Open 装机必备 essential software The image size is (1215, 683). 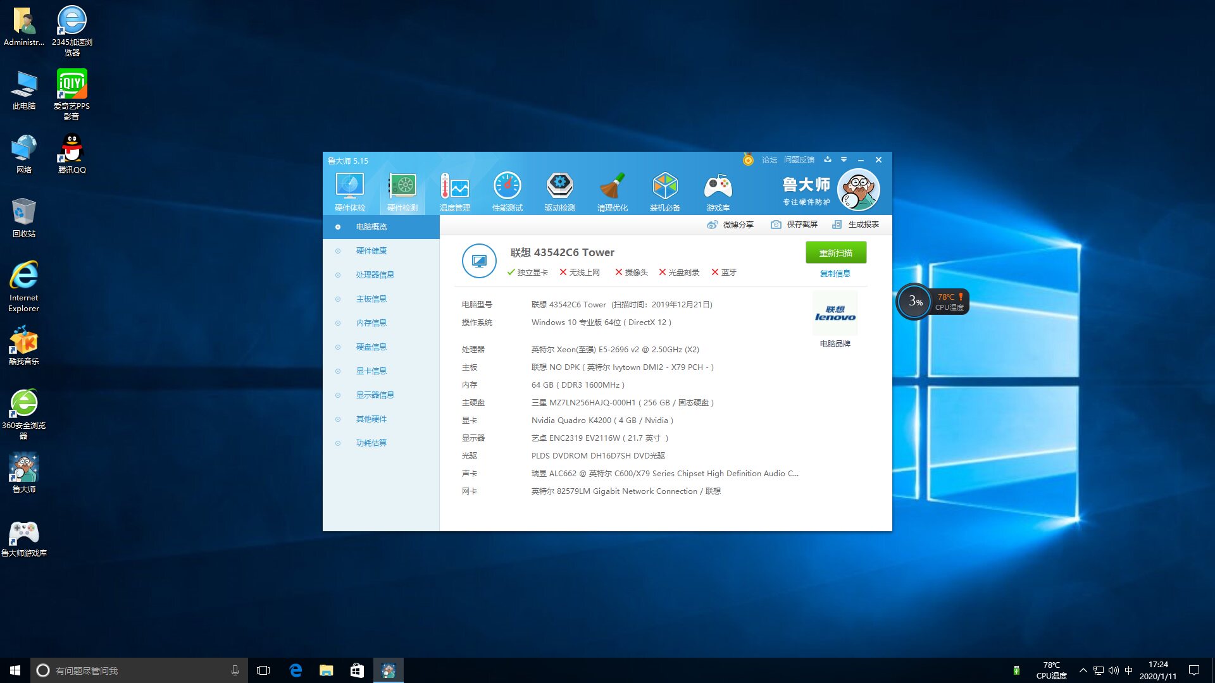point(665,192)
